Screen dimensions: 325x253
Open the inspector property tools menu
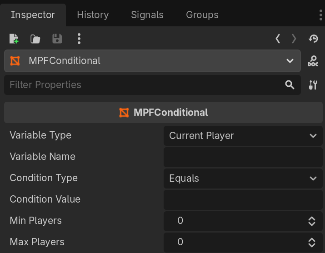point(313,85)
